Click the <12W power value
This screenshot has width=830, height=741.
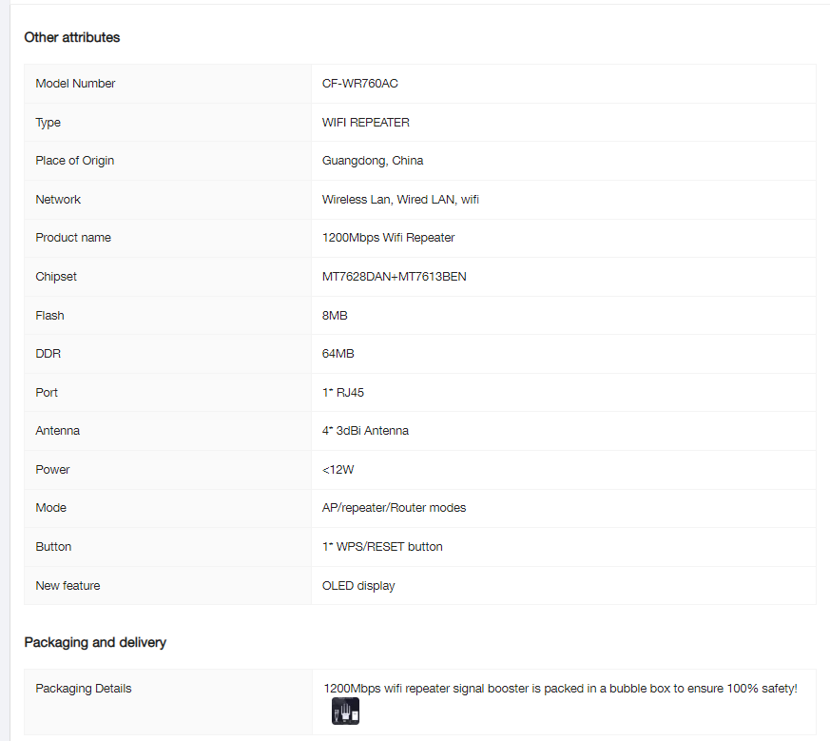(x=338, y=470)
